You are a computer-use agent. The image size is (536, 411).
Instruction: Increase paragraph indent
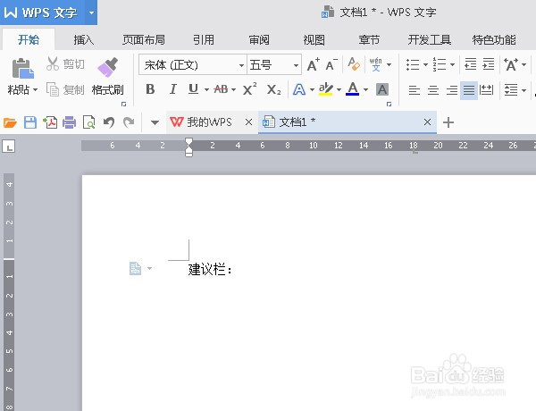[489, 64]
